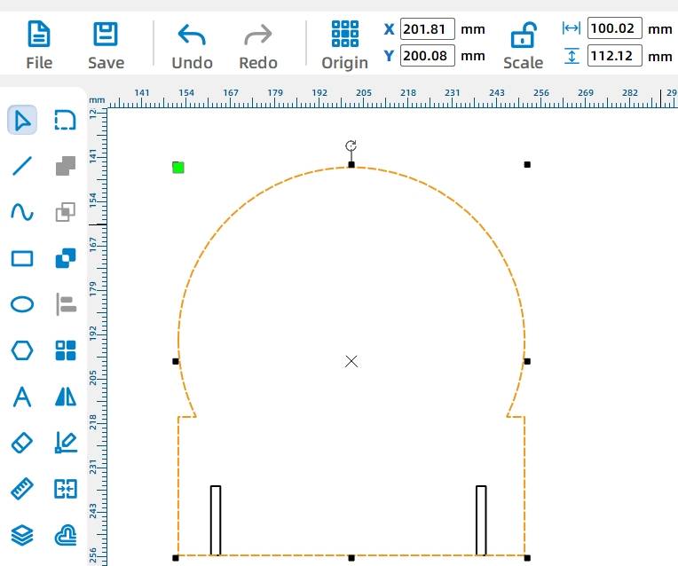Select the text tool
This screenshot has height=566, width=678.
22,397
